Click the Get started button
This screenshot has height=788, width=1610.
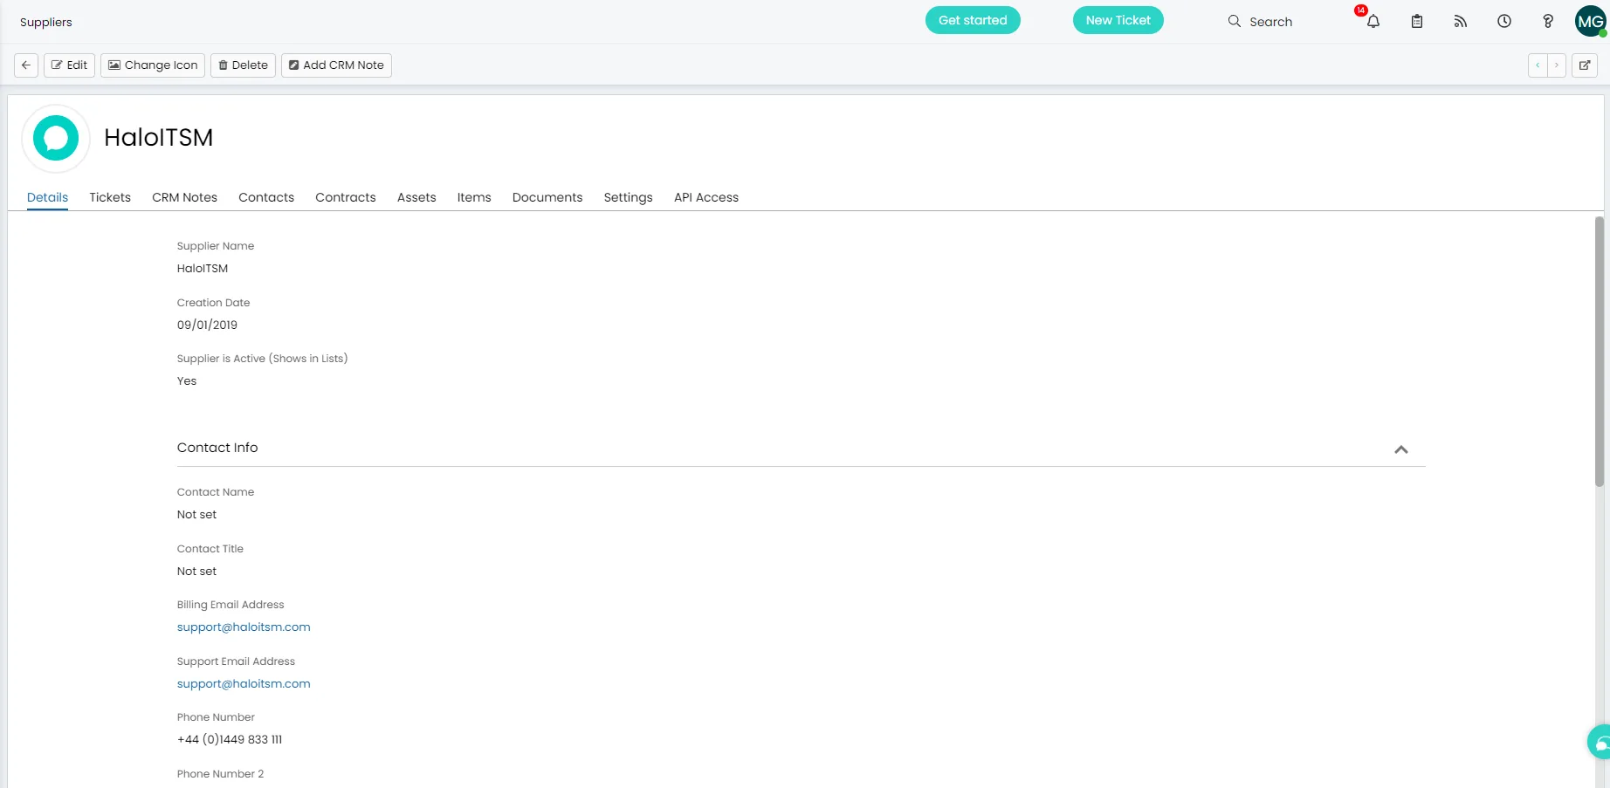[x=973, y=20]
